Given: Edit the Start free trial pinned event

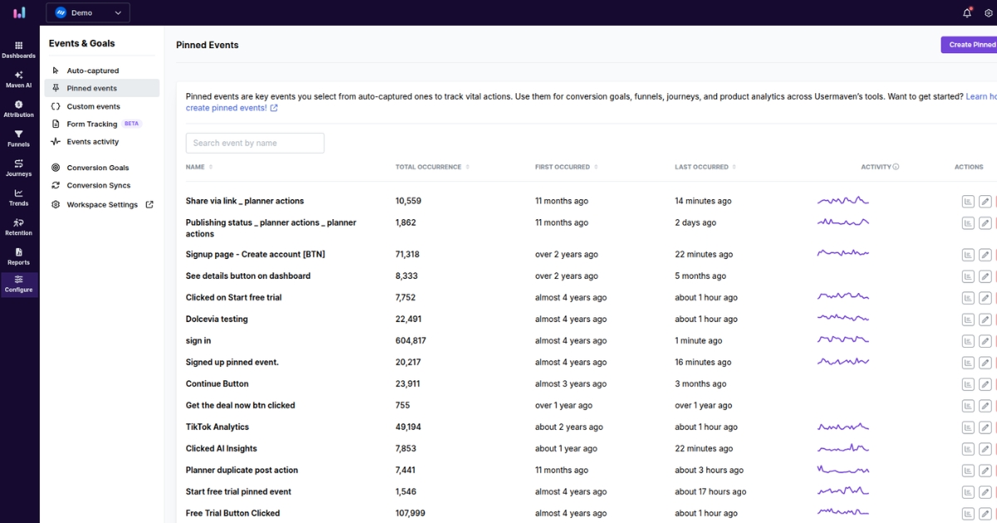Looking at the screenshot, I should 985,491.
